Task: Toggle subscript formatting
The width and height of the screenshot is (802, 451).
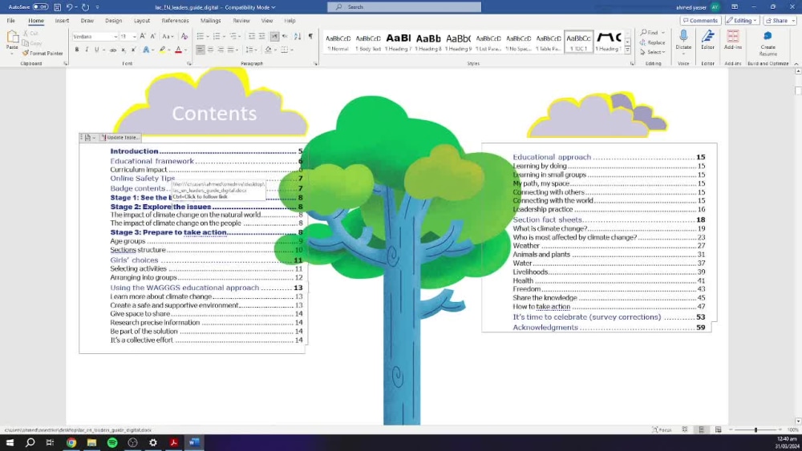Action: point(124,50)
